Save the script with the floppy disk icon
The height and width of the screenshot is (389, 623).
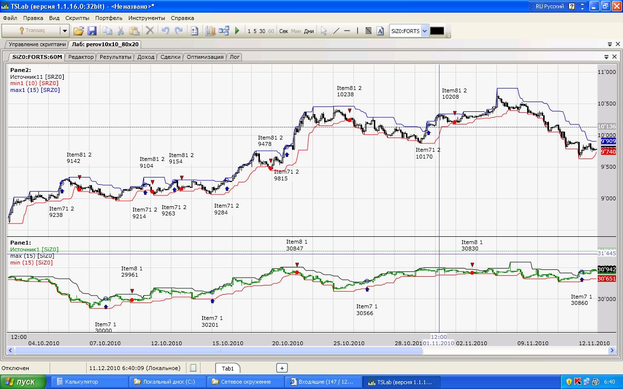(x=92, y=31)
